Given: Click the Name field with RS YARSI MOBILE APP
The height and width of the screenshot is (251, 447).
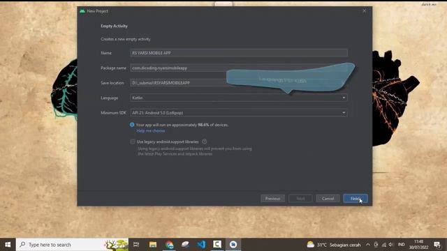Looking at the screenshot, I should coord(239,53).
